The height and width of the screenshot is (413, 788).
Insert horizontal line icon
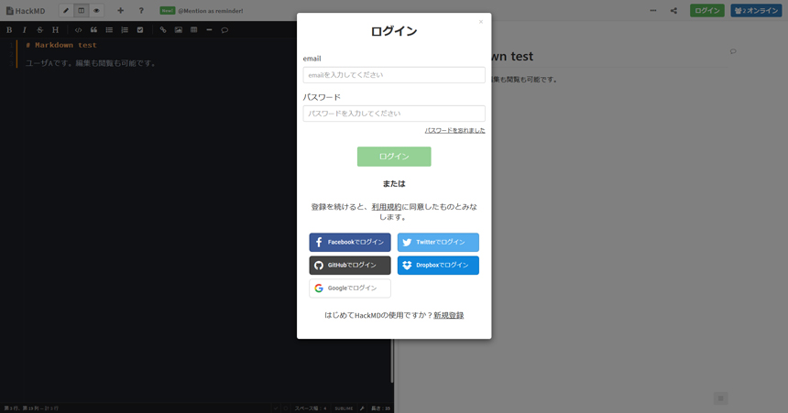click(x=209, y=29)
